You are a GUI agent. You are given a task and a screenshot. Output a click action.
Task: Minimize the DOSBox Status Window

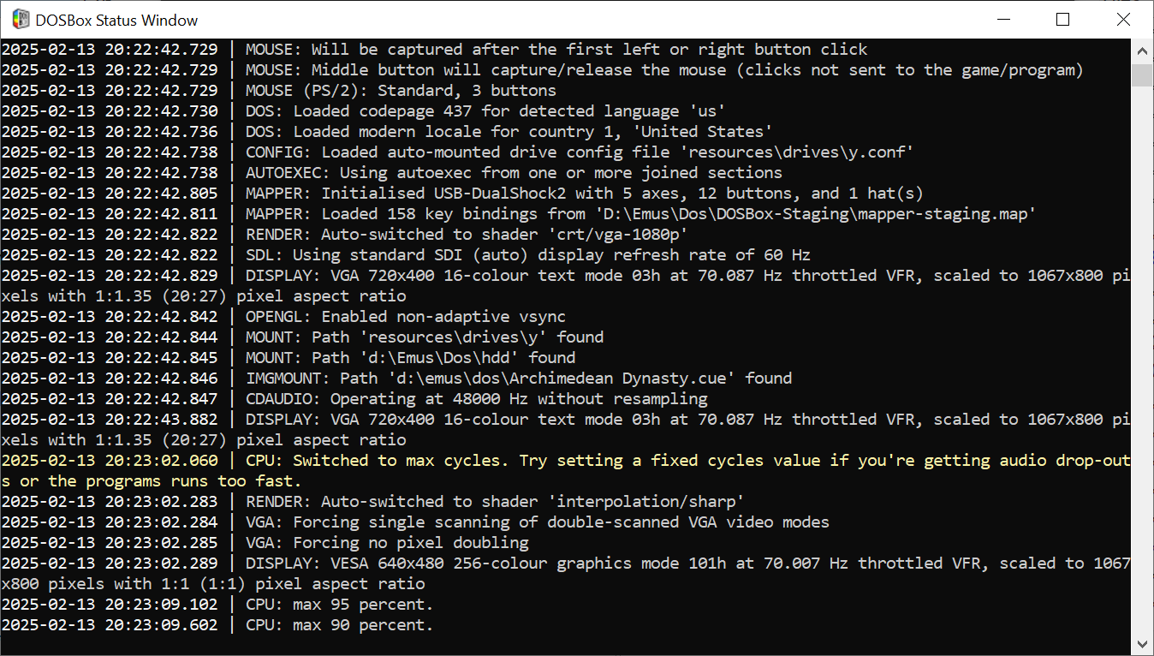(x=1002, y=19)
